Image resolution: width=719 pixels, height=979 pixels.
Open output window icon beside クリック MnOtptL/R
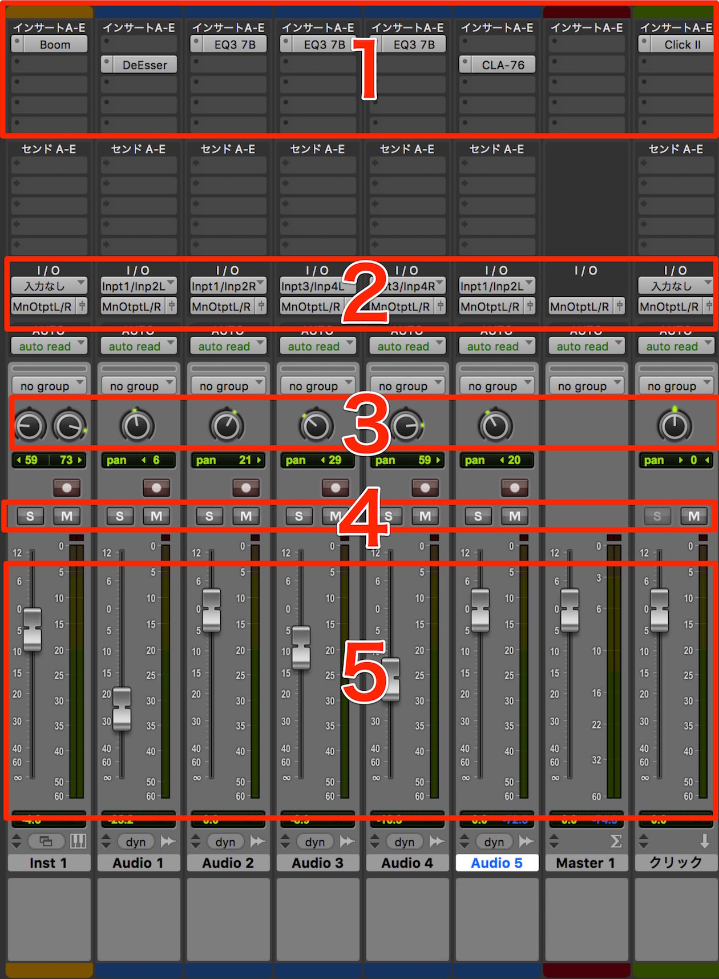[709, 307]
